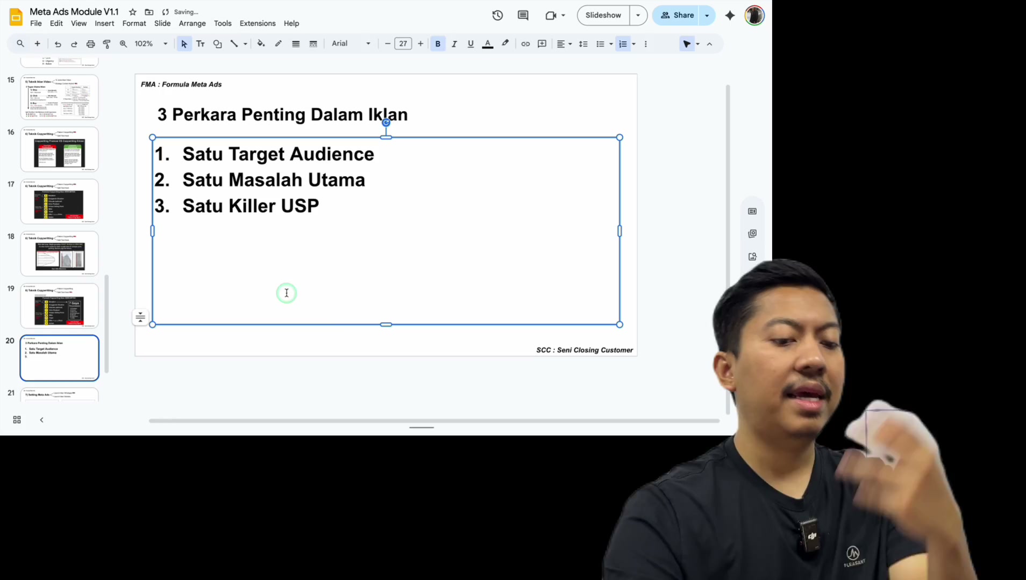Open the Insert menu
Screen dimensions: 1026x580
point(104,24)
